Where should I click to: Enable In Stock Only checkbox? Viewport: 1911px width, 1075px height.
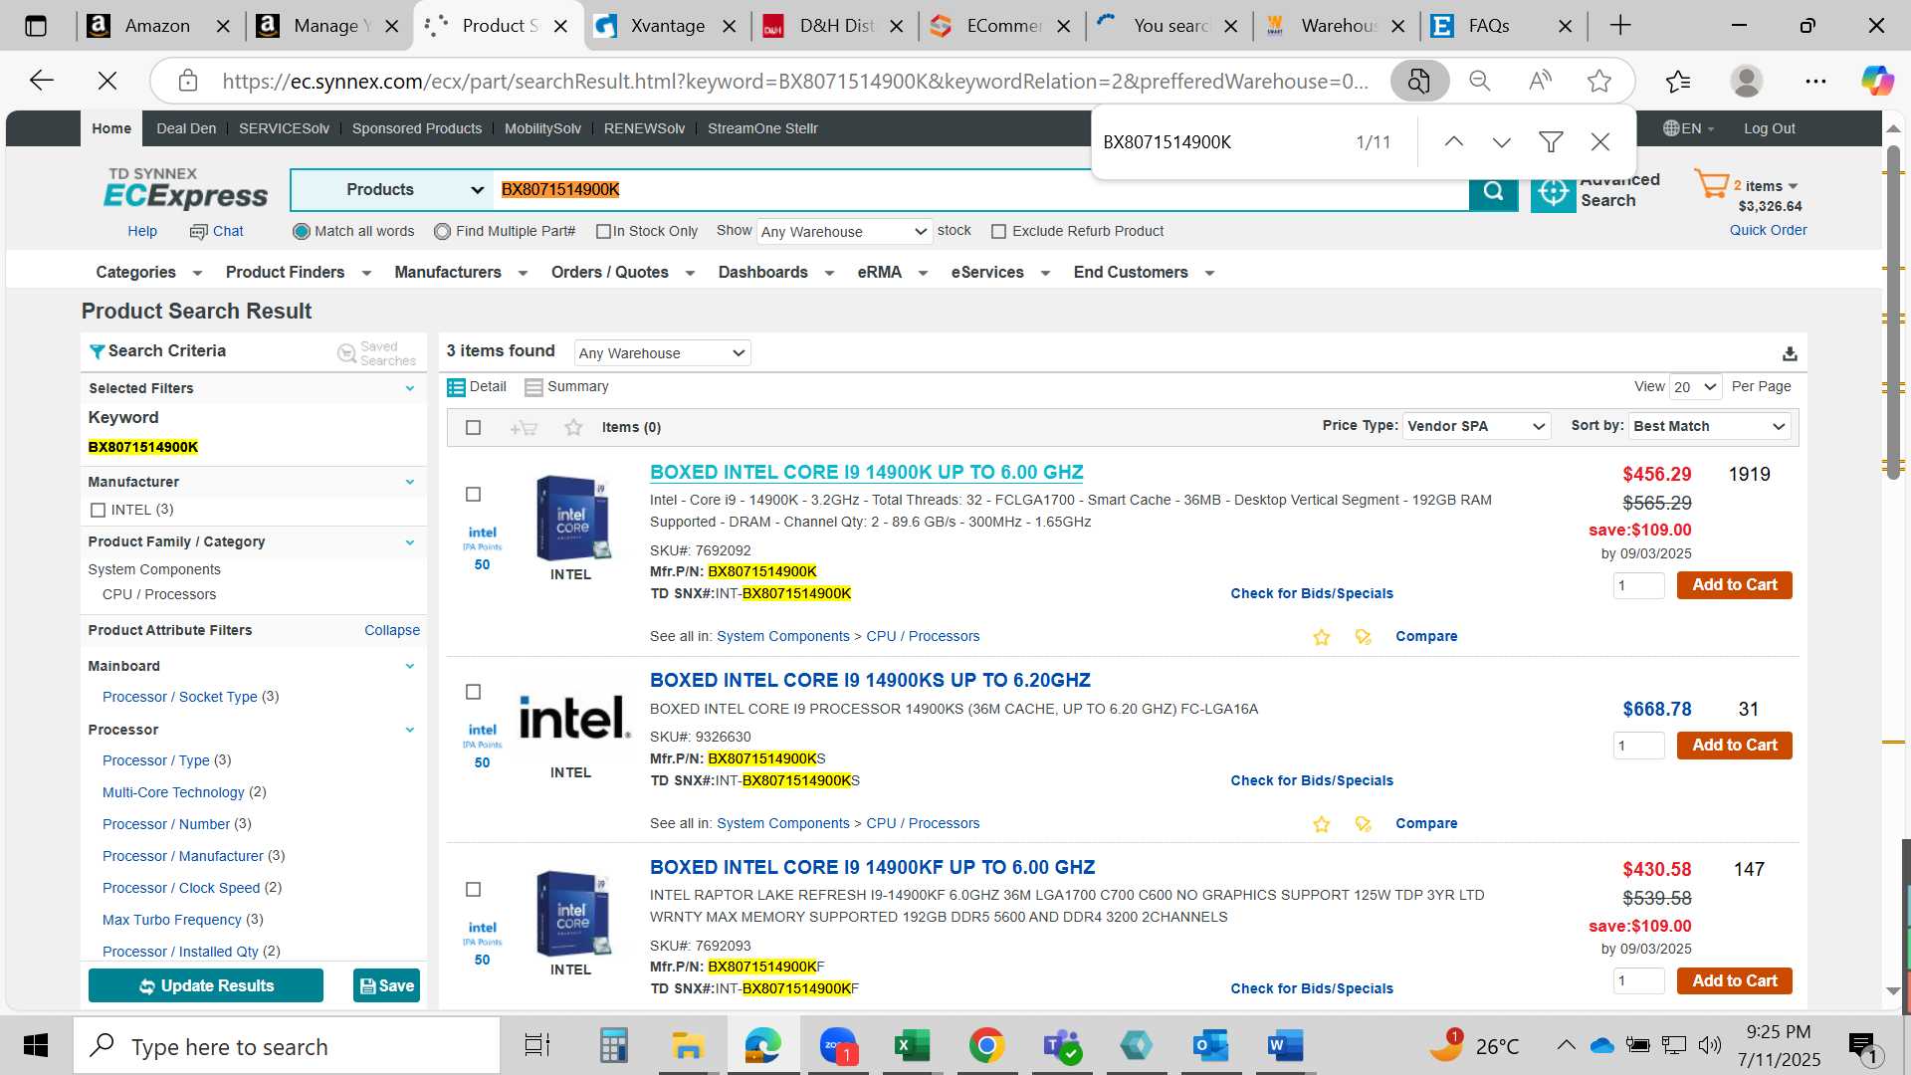point(603,232)
